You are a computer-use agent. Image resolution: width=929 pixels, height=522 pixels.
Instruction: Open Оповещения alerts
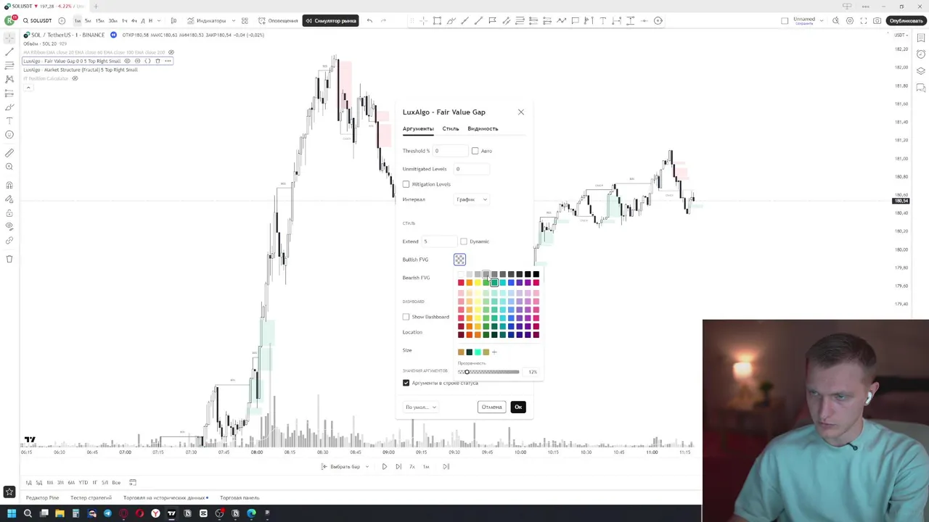pos(278,20)
